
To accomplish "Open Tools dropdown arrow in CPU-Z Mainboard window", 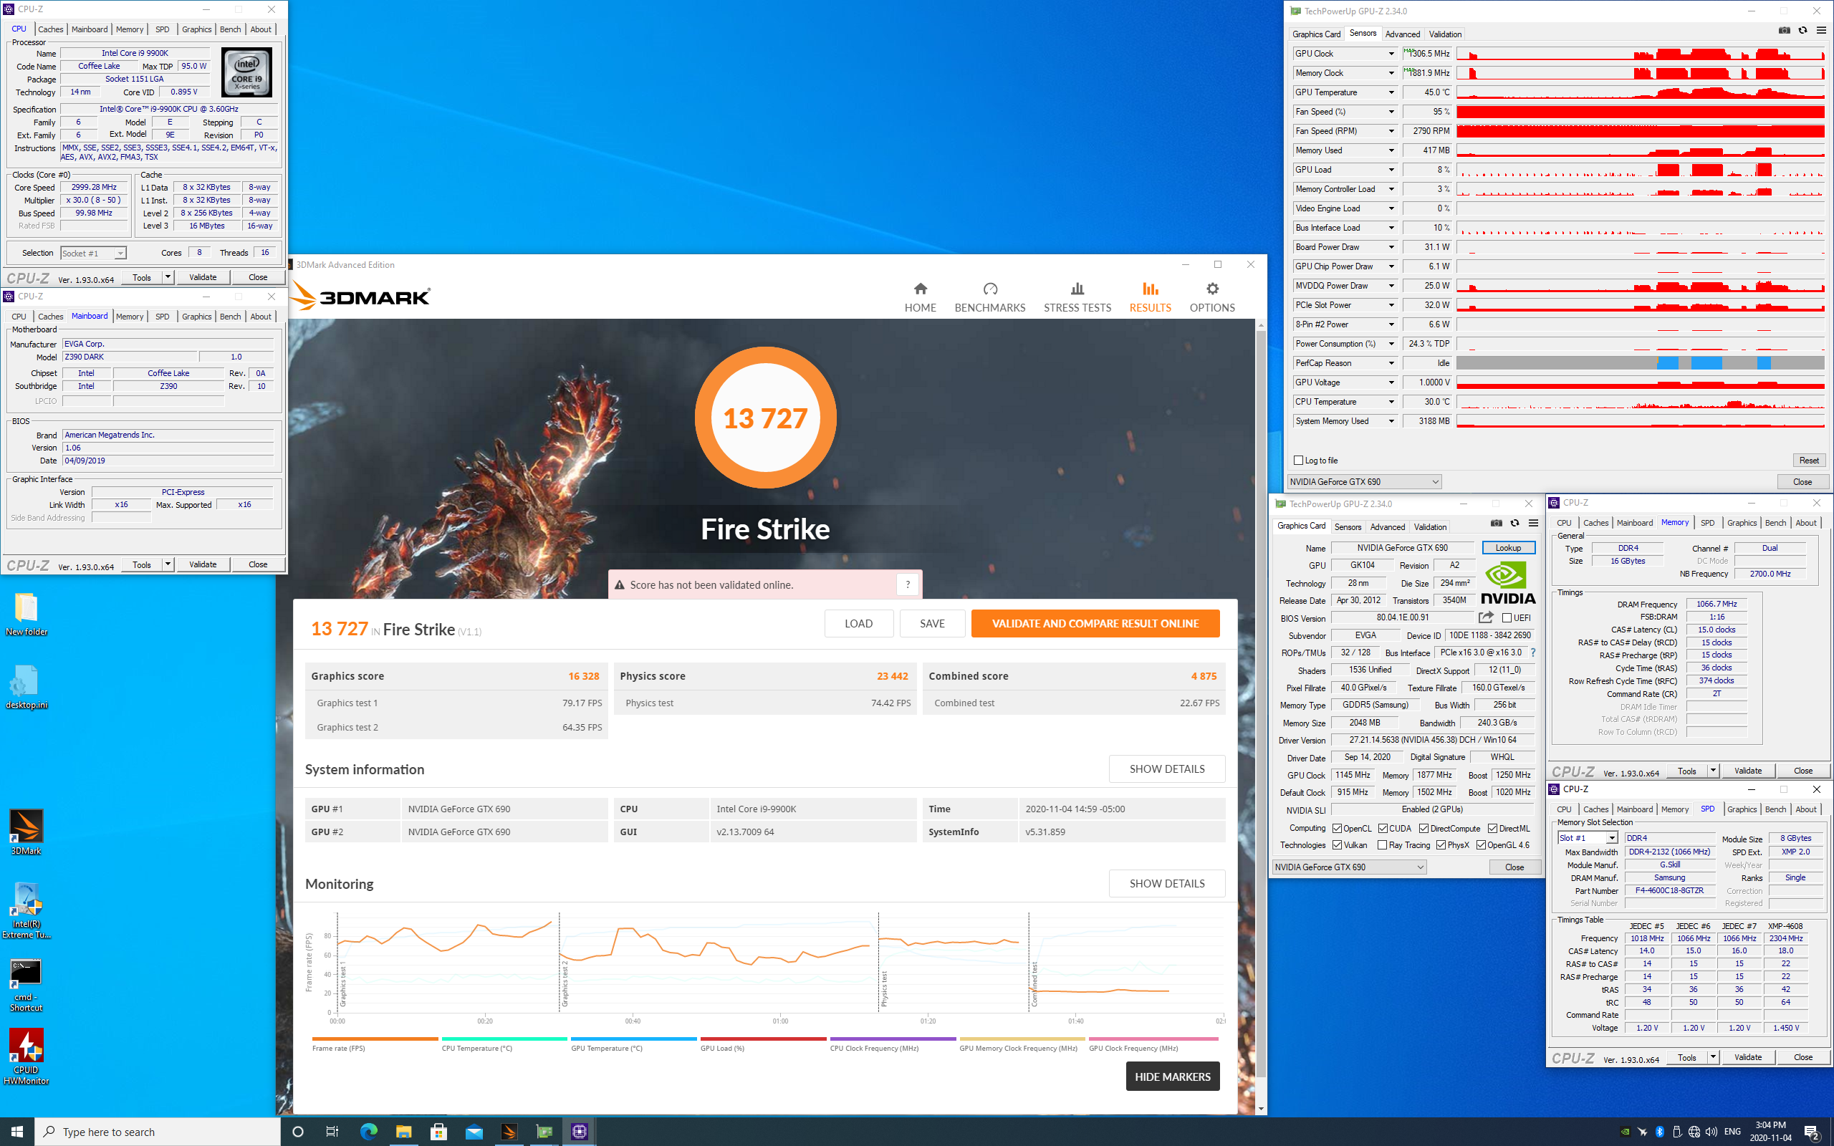I will [x=168, y=564].
